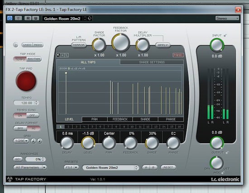Click the Feedback Factor knob

(121, 43)
